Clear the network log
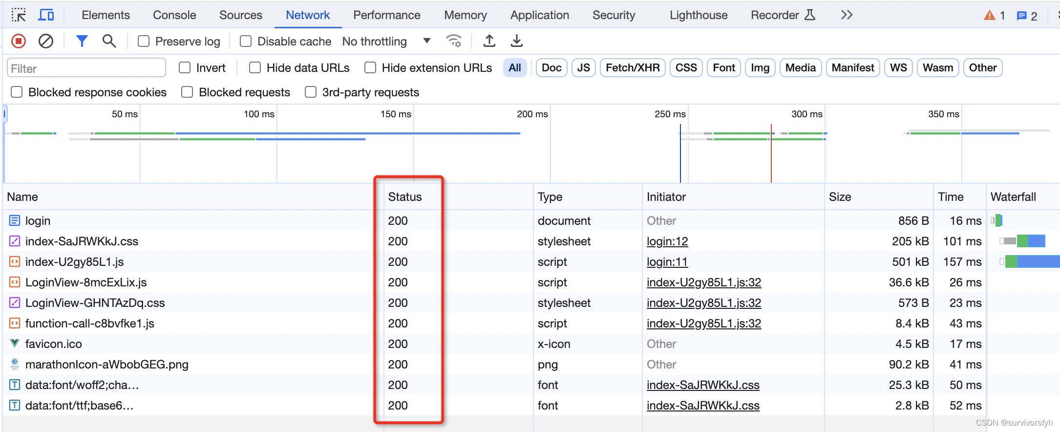 pos(46,41)
